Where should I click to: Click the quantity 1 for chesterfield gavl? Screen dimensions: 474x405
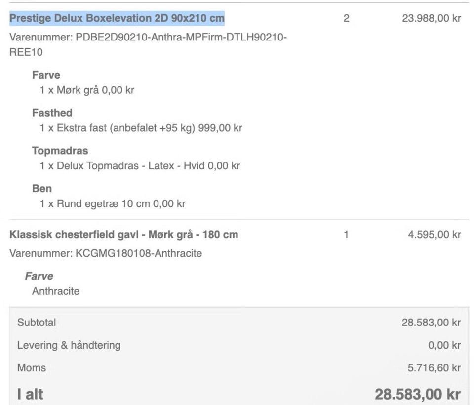coord(347,235)
